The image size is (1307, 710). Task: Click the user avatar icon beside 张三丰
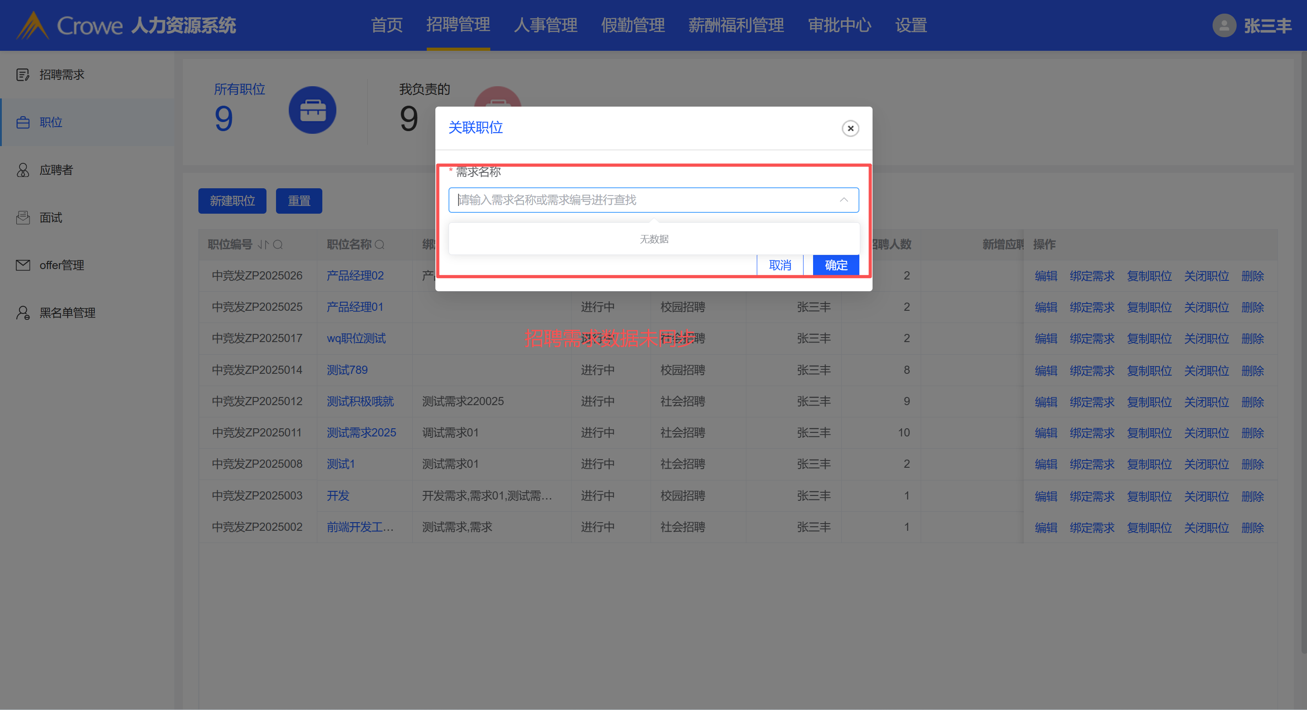(x=1224, y=25)
